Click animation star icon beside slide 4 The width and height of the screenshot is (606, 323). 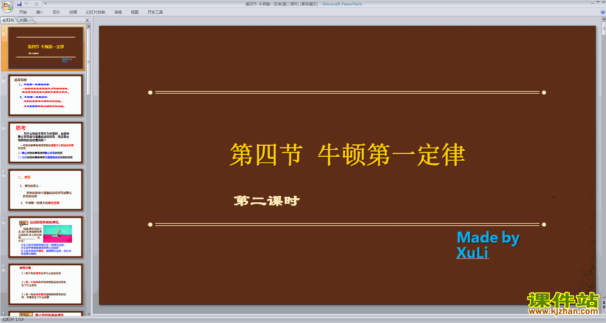[3, 176]
